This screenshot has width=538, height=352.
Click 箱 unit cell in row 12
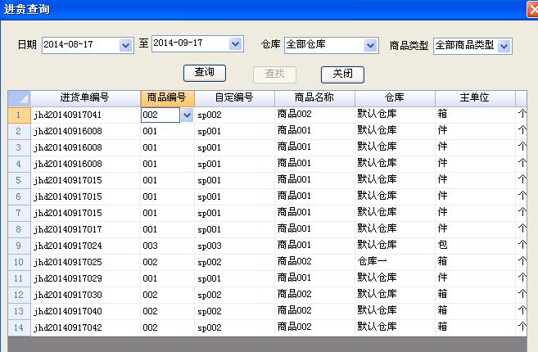coord(475,295)
